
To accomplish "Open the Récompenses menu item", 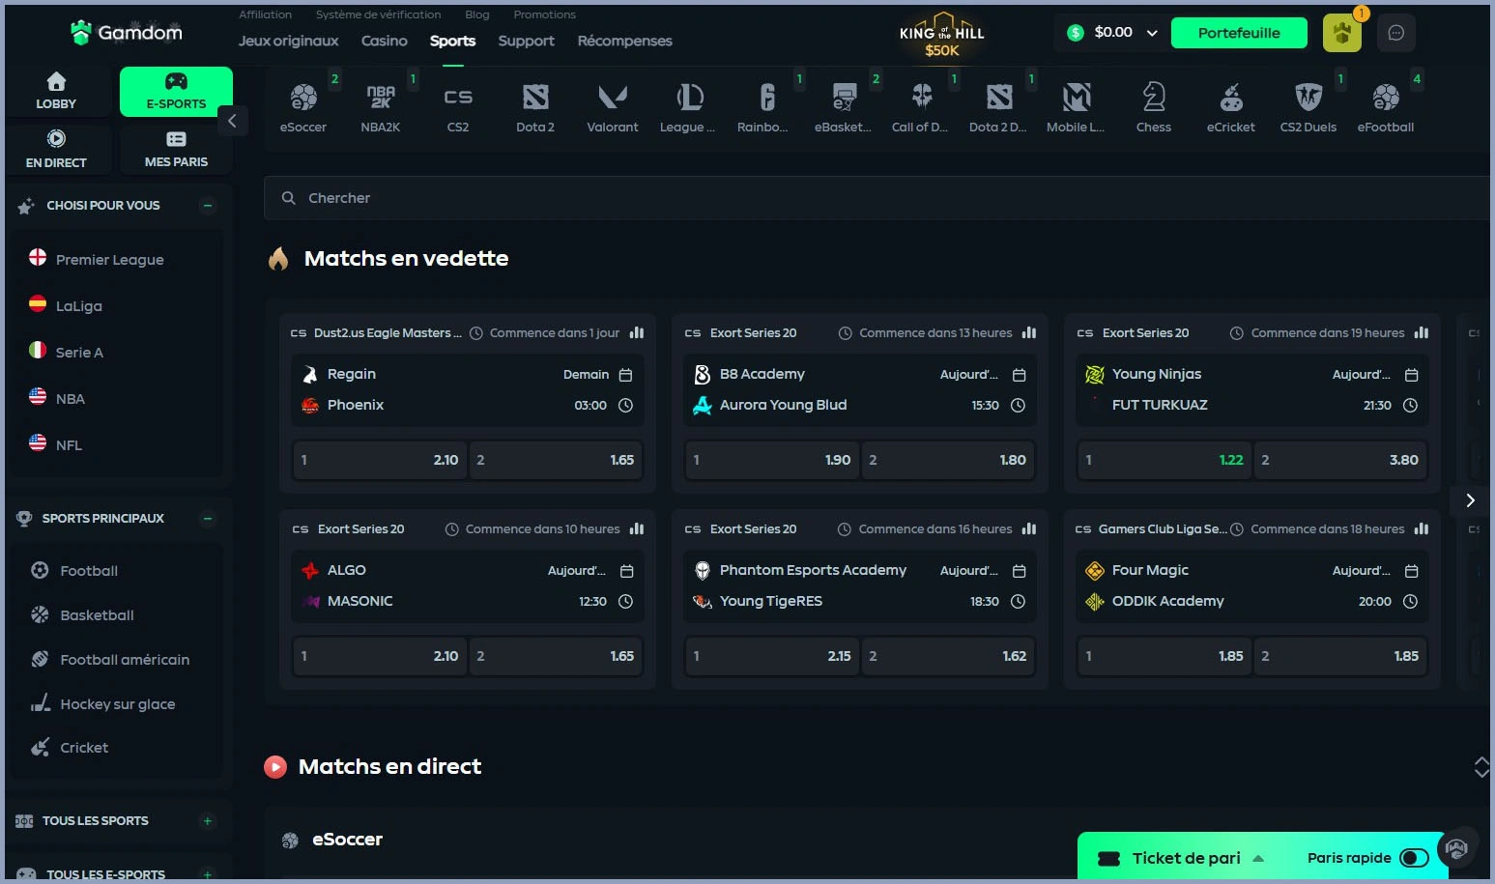I will click(x=624, y=41).
